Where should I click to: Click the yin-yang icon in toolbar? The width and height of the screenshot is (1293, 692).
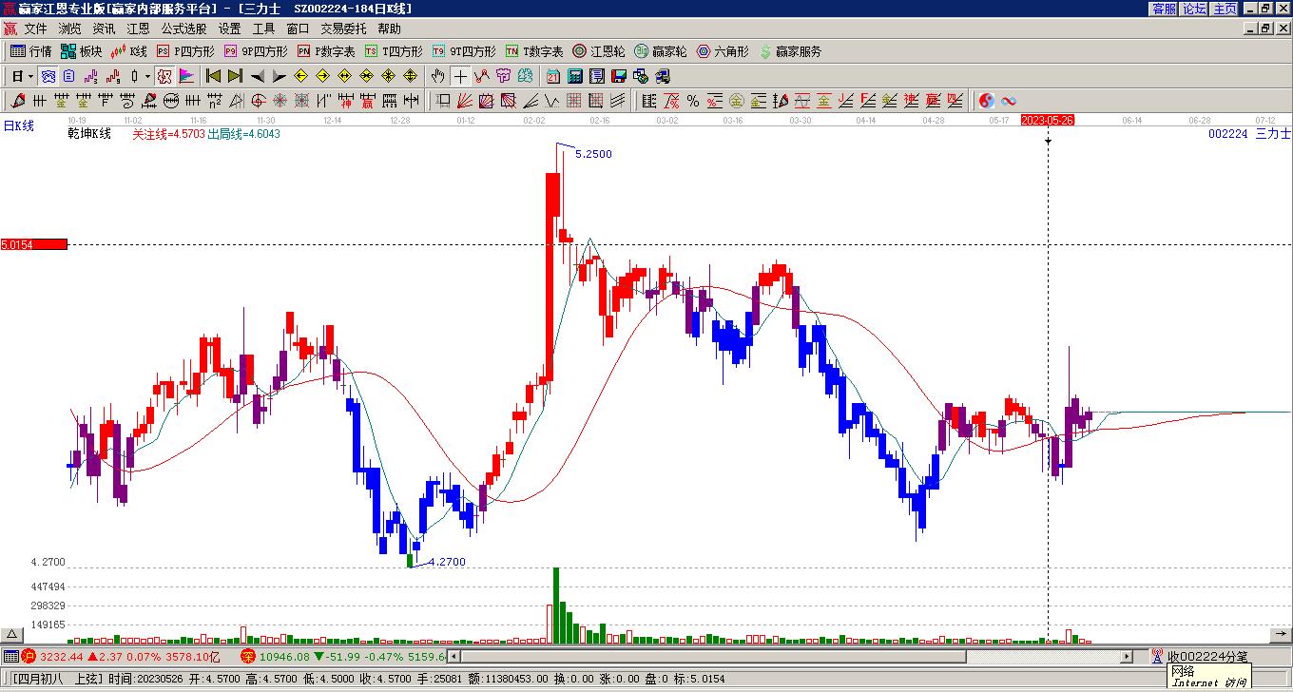coord(987,101)
